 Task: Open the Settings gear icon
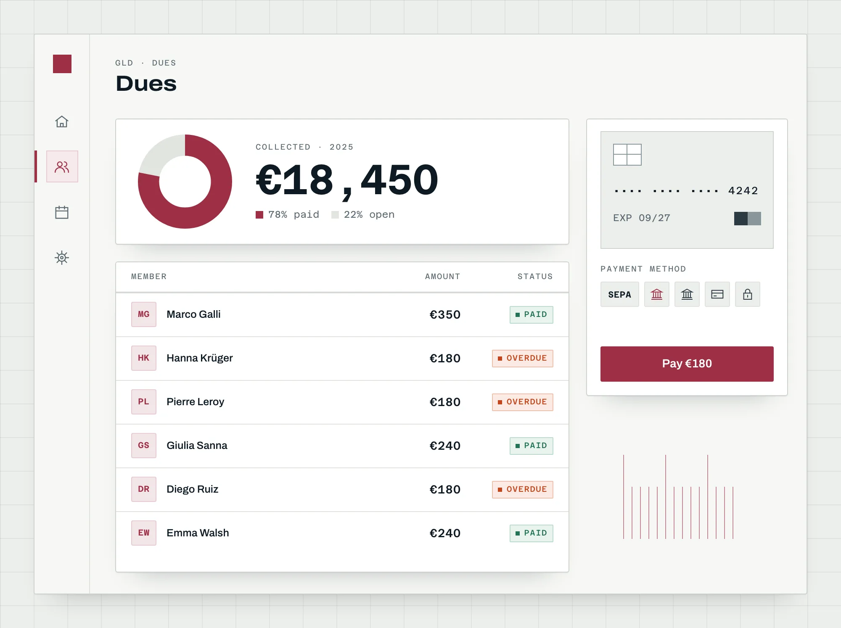coord(62,257)
